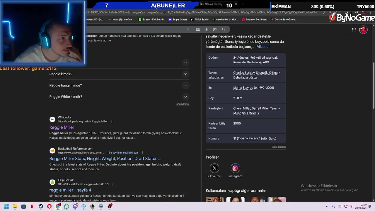Click "Bu sayfanın çevirisini yap" link

[123, 153]
